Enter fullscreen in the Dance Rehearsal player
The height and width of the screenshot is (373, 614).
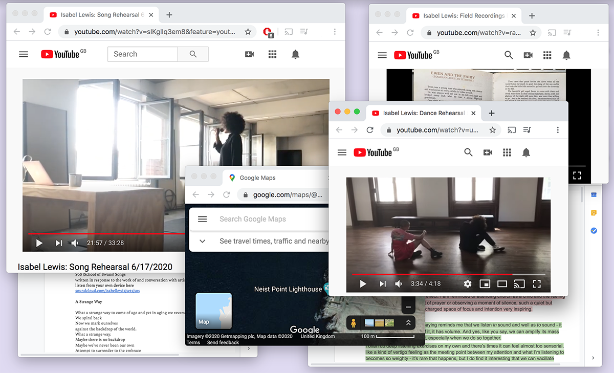[537, 283]
